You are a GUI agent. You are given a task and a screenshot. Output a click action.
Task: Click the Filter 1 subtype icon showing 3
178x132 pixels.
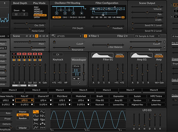click(x=86, y=36)
